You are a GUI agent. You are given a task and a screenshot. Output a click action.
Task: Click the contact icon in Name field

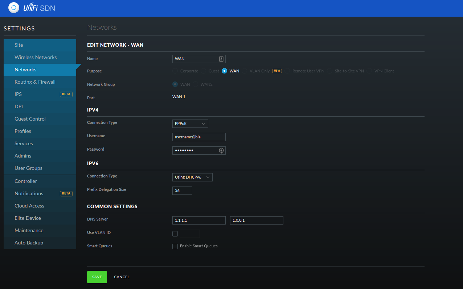(221, 59)
